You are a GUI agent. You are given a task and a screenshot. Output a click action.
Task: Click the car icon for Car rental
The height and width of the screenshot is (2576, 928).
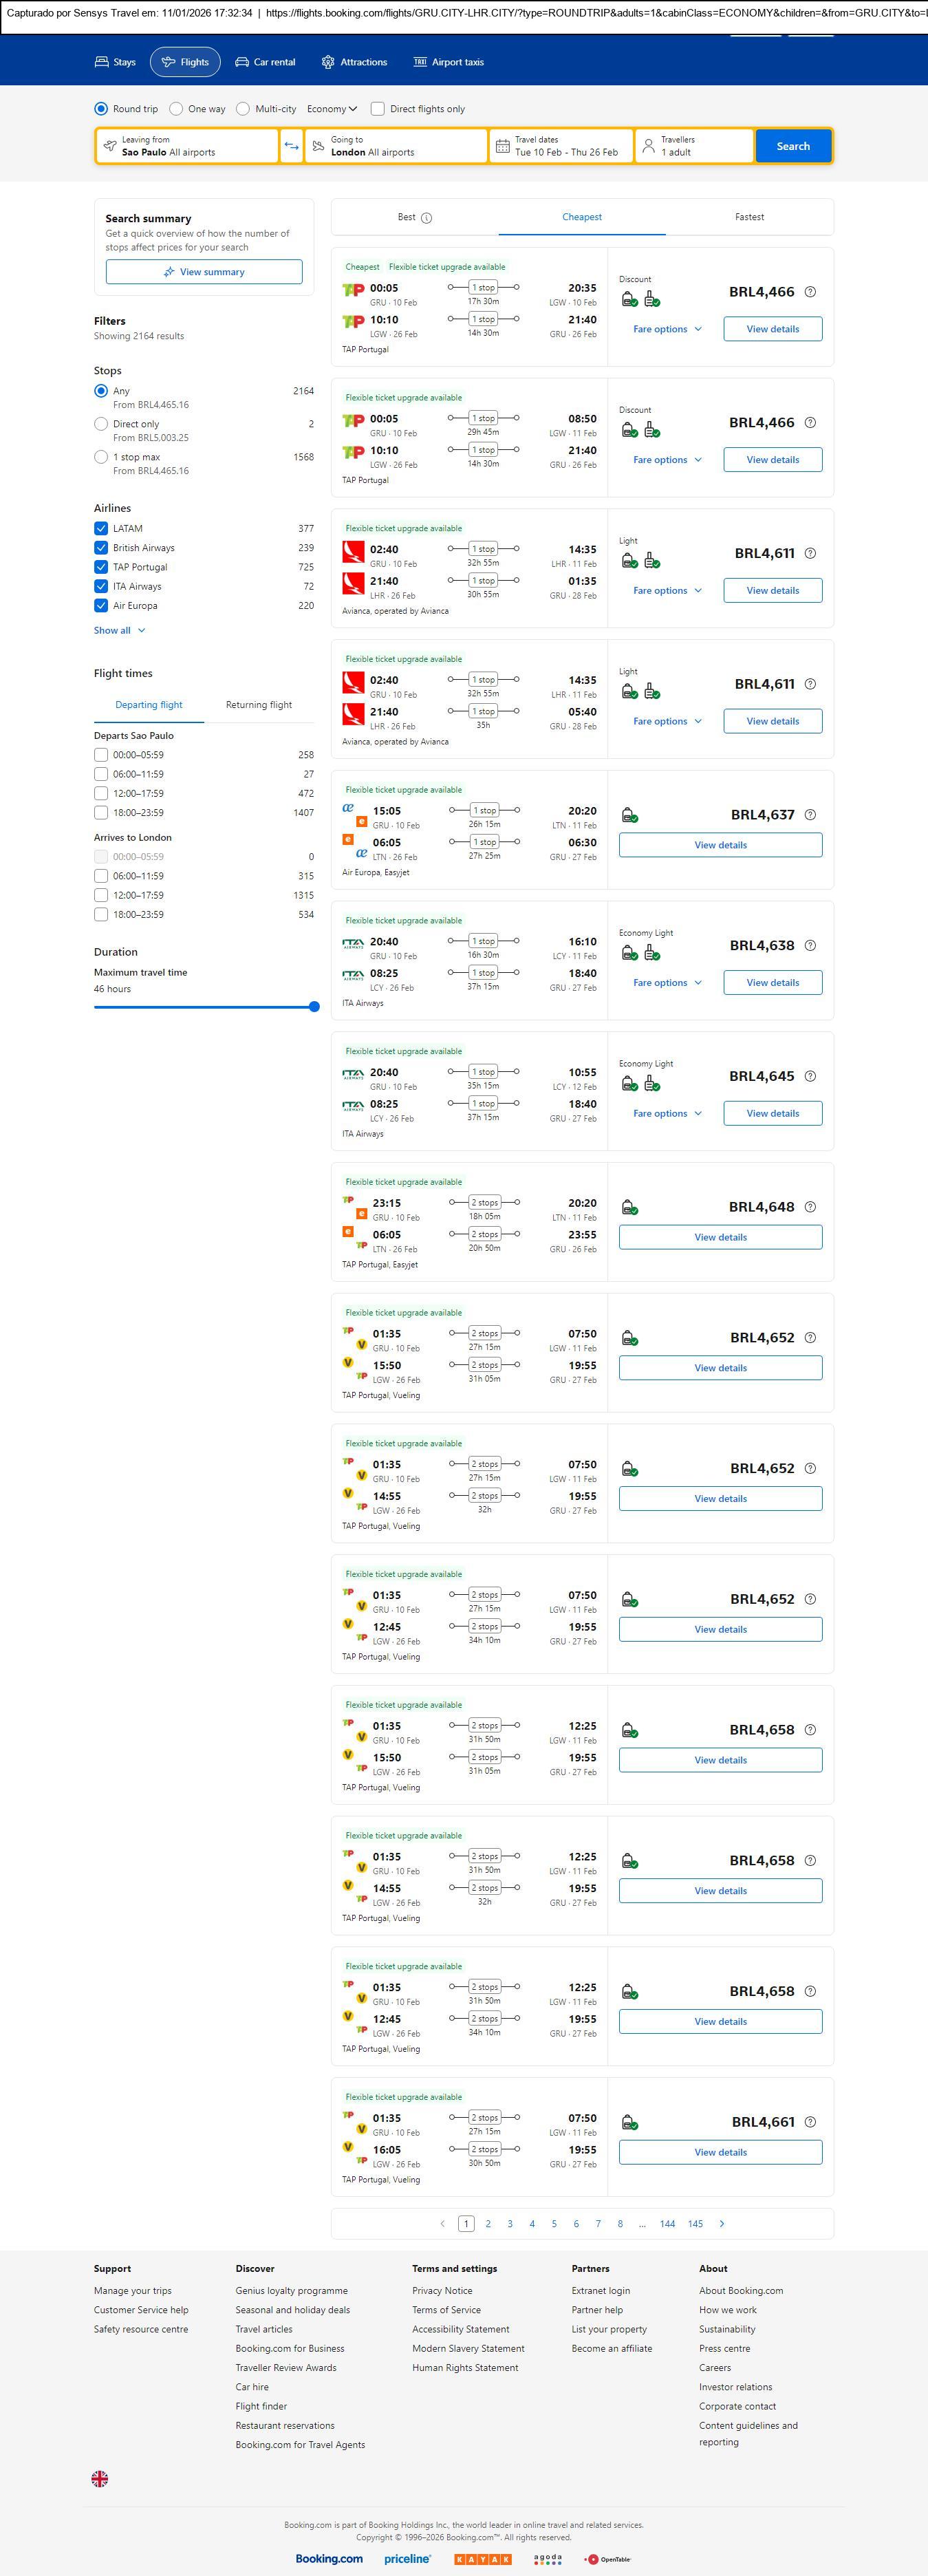click(x=242, y=62)
